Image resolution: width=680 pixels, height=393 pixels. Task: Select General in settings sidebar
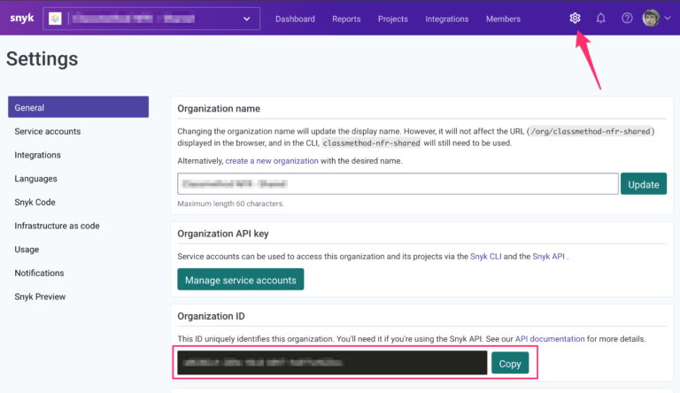click(78, 107)
